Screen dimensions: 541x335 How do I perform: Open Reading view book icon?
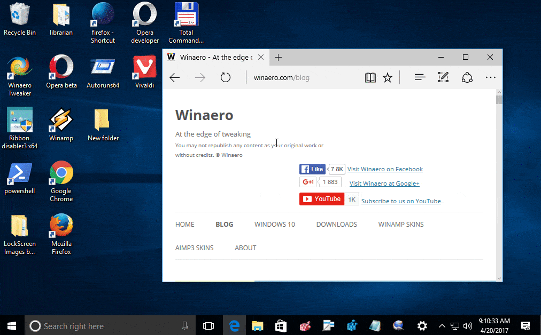(370, 77)
